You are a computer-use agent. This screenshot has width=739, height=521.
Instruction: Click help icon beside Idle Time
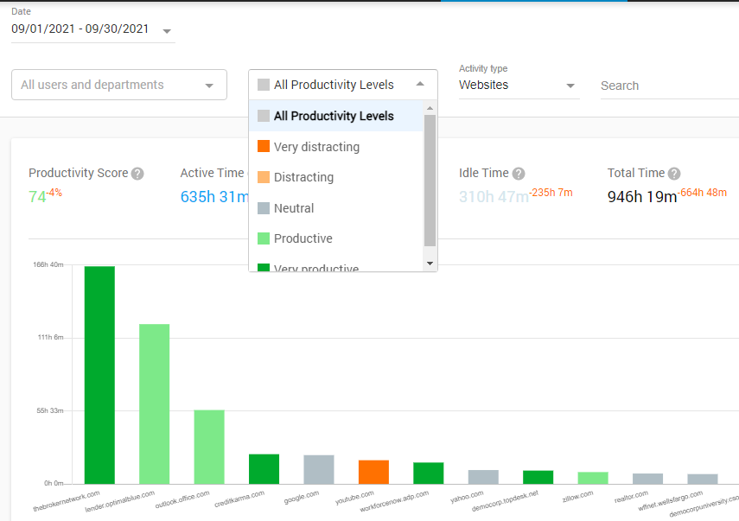[x=518, y=174]
